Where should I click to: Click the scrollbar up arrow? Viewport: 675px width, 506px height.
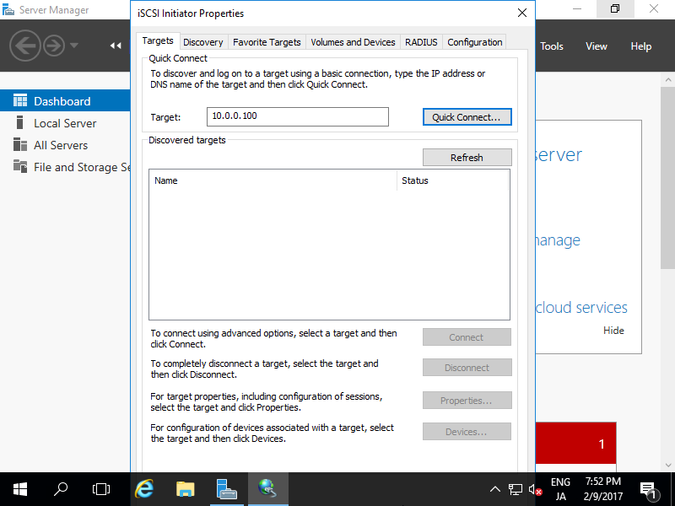tap(667, 79)
